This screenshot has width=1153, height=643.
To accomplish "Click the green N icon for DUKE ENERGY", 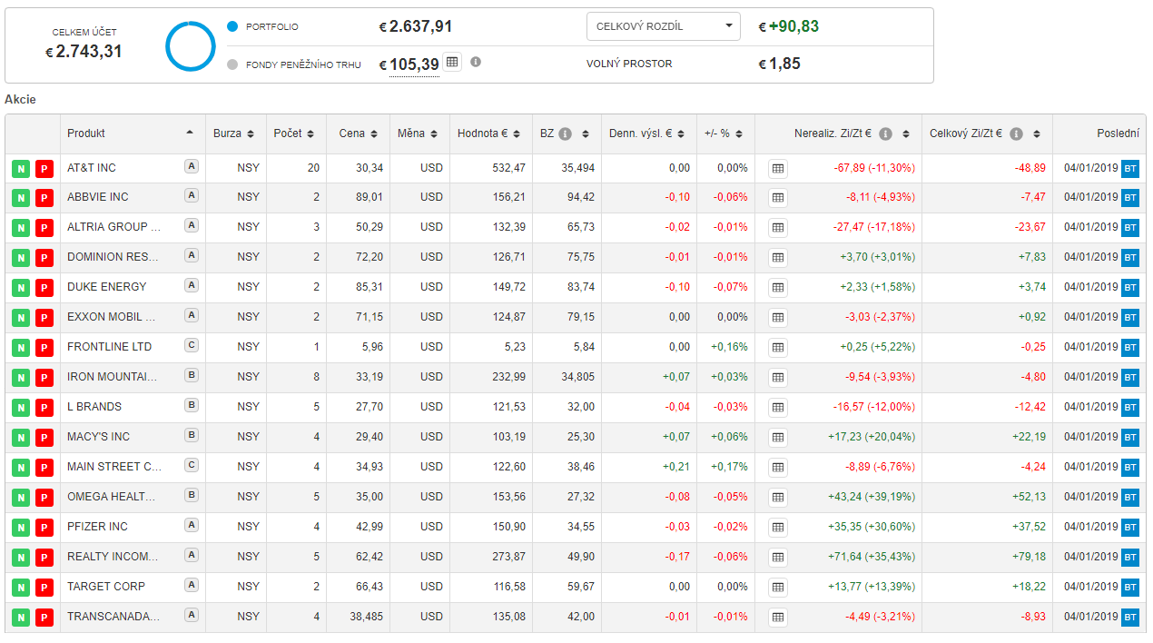I will pos(21,289).
